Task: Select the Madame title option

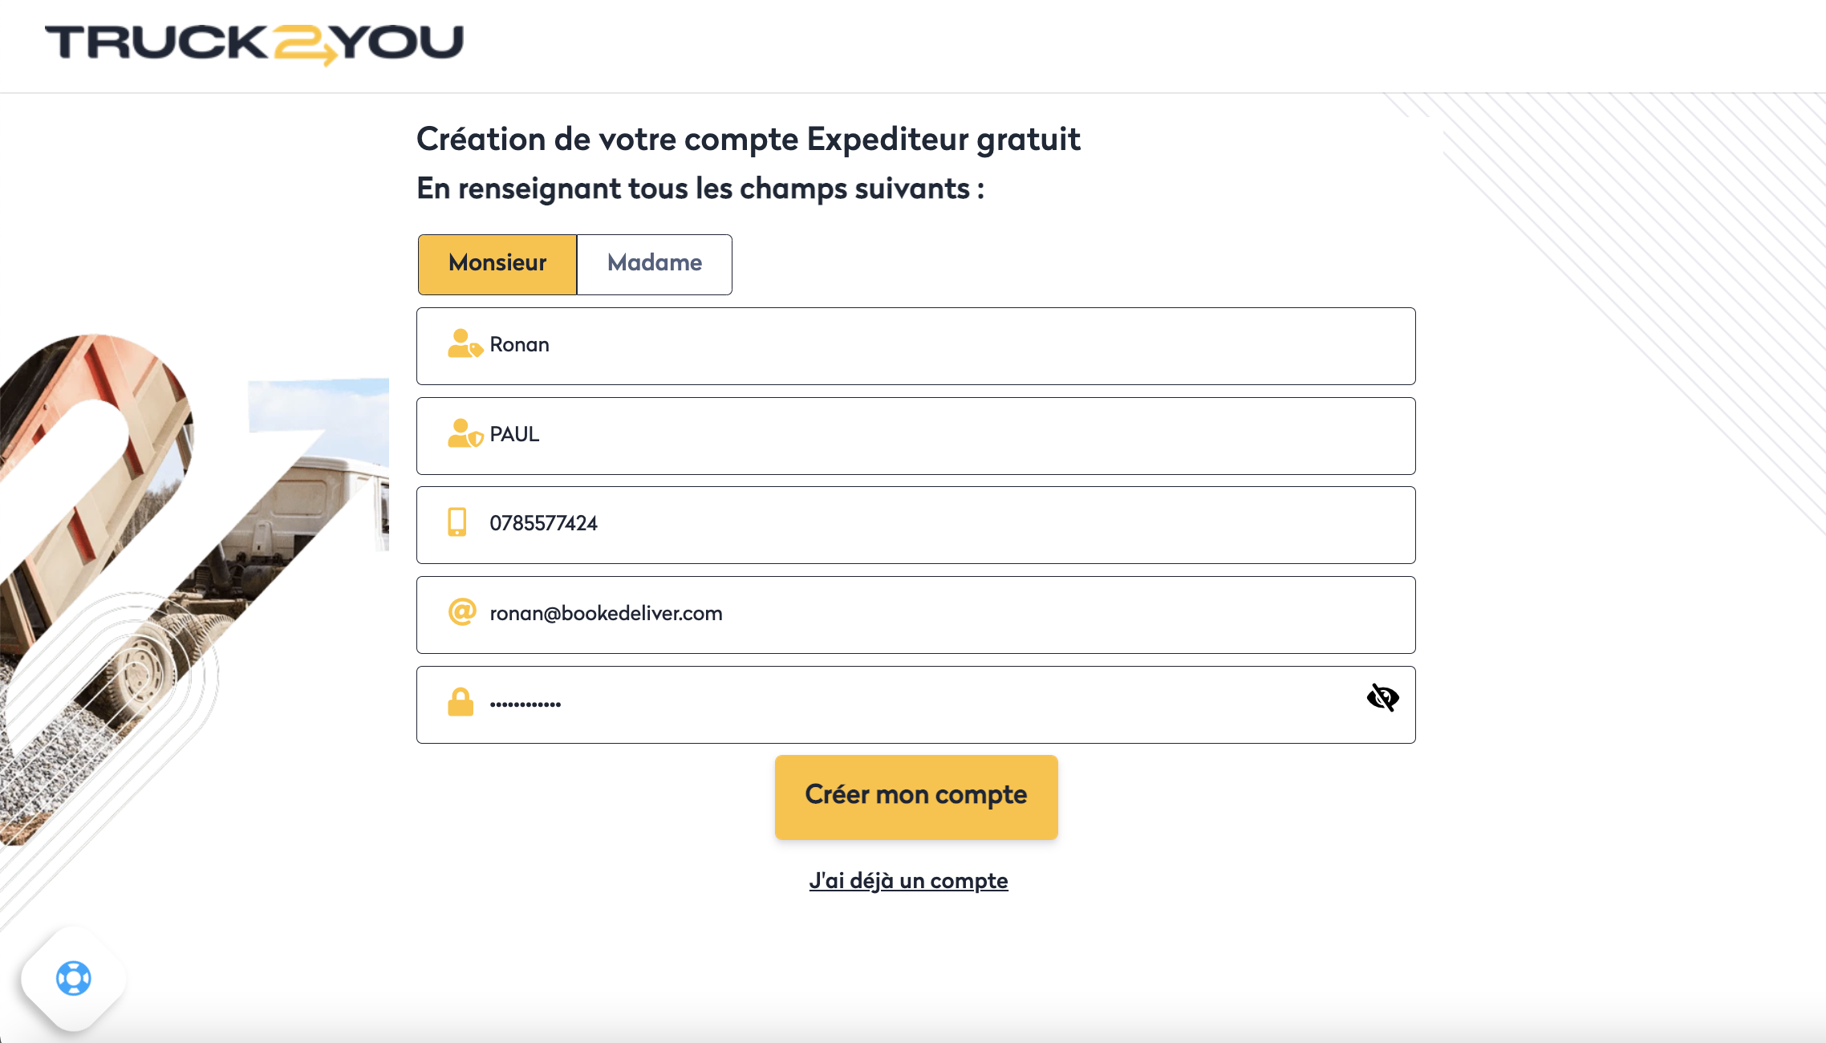Action: (655, 264)
